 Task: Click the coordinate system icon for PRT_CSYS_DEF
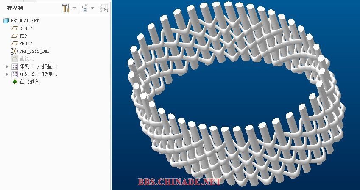pos(15,51)
